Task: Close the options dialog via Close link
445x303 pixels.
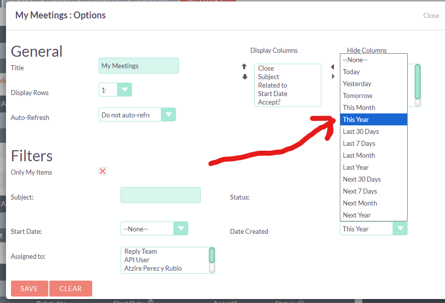Action: [x=431, y=15]
